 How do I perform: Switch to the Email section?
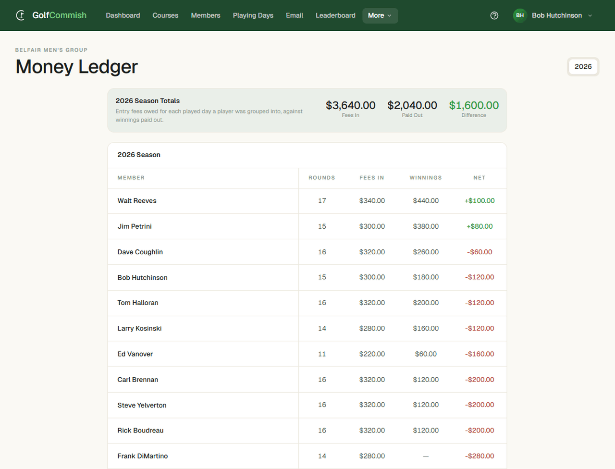(295, 15)
